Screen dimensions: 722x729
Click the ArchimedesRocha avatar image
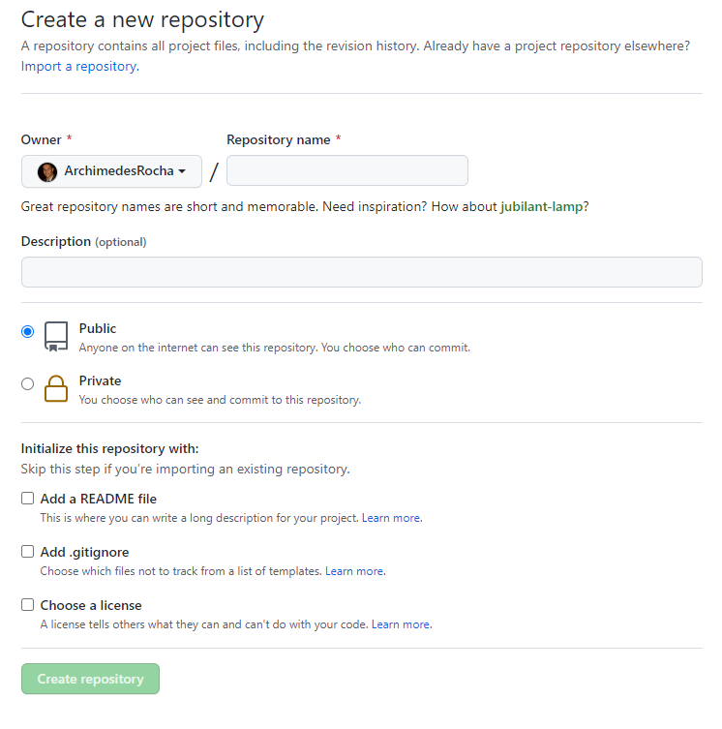point(47,171)
